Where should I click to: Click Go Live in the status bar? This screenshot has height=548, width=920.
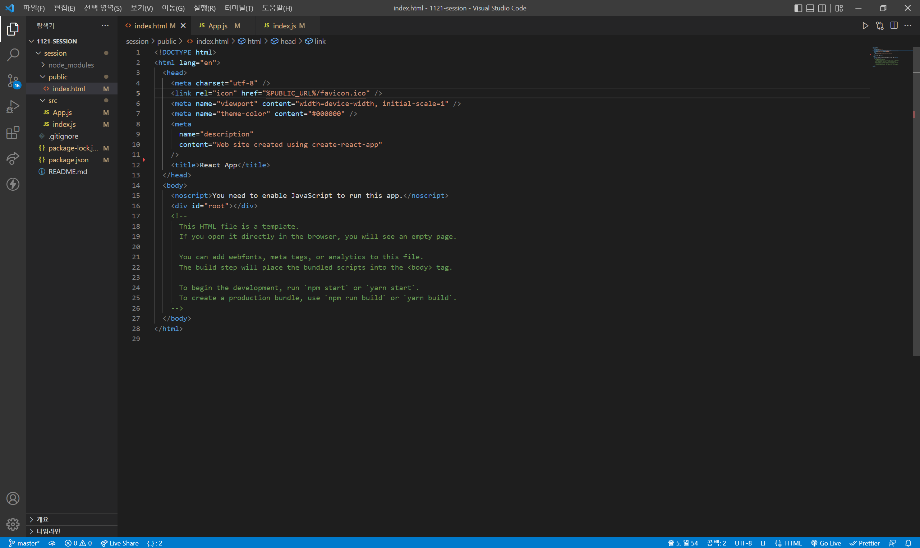826,543
